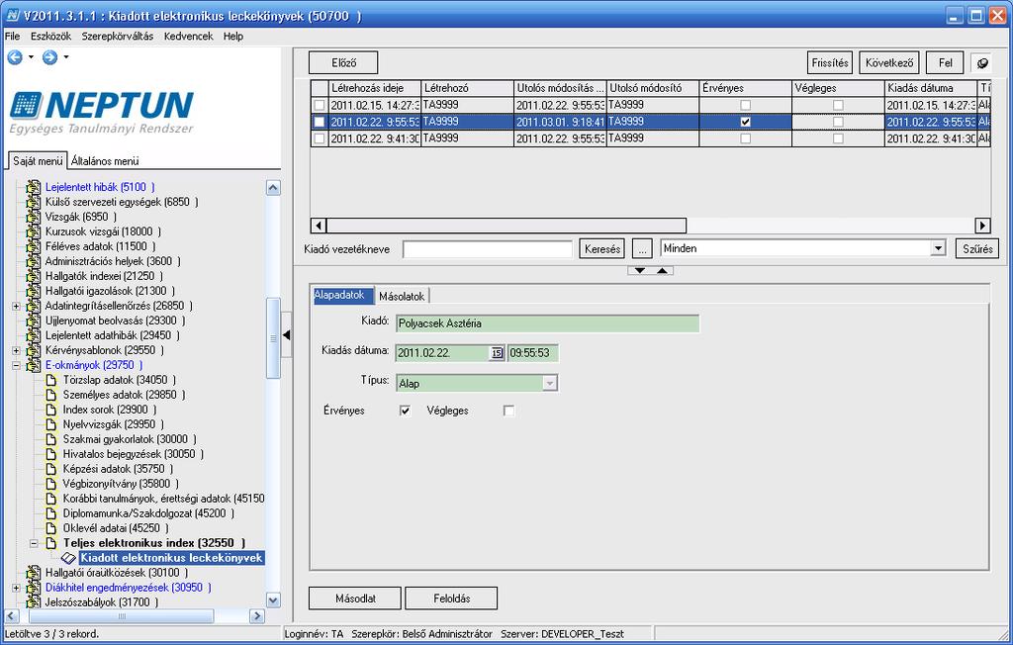This screenshot has width=1013, height=645.
Task: Switch to the Másolatok tab
Action: 402,296
